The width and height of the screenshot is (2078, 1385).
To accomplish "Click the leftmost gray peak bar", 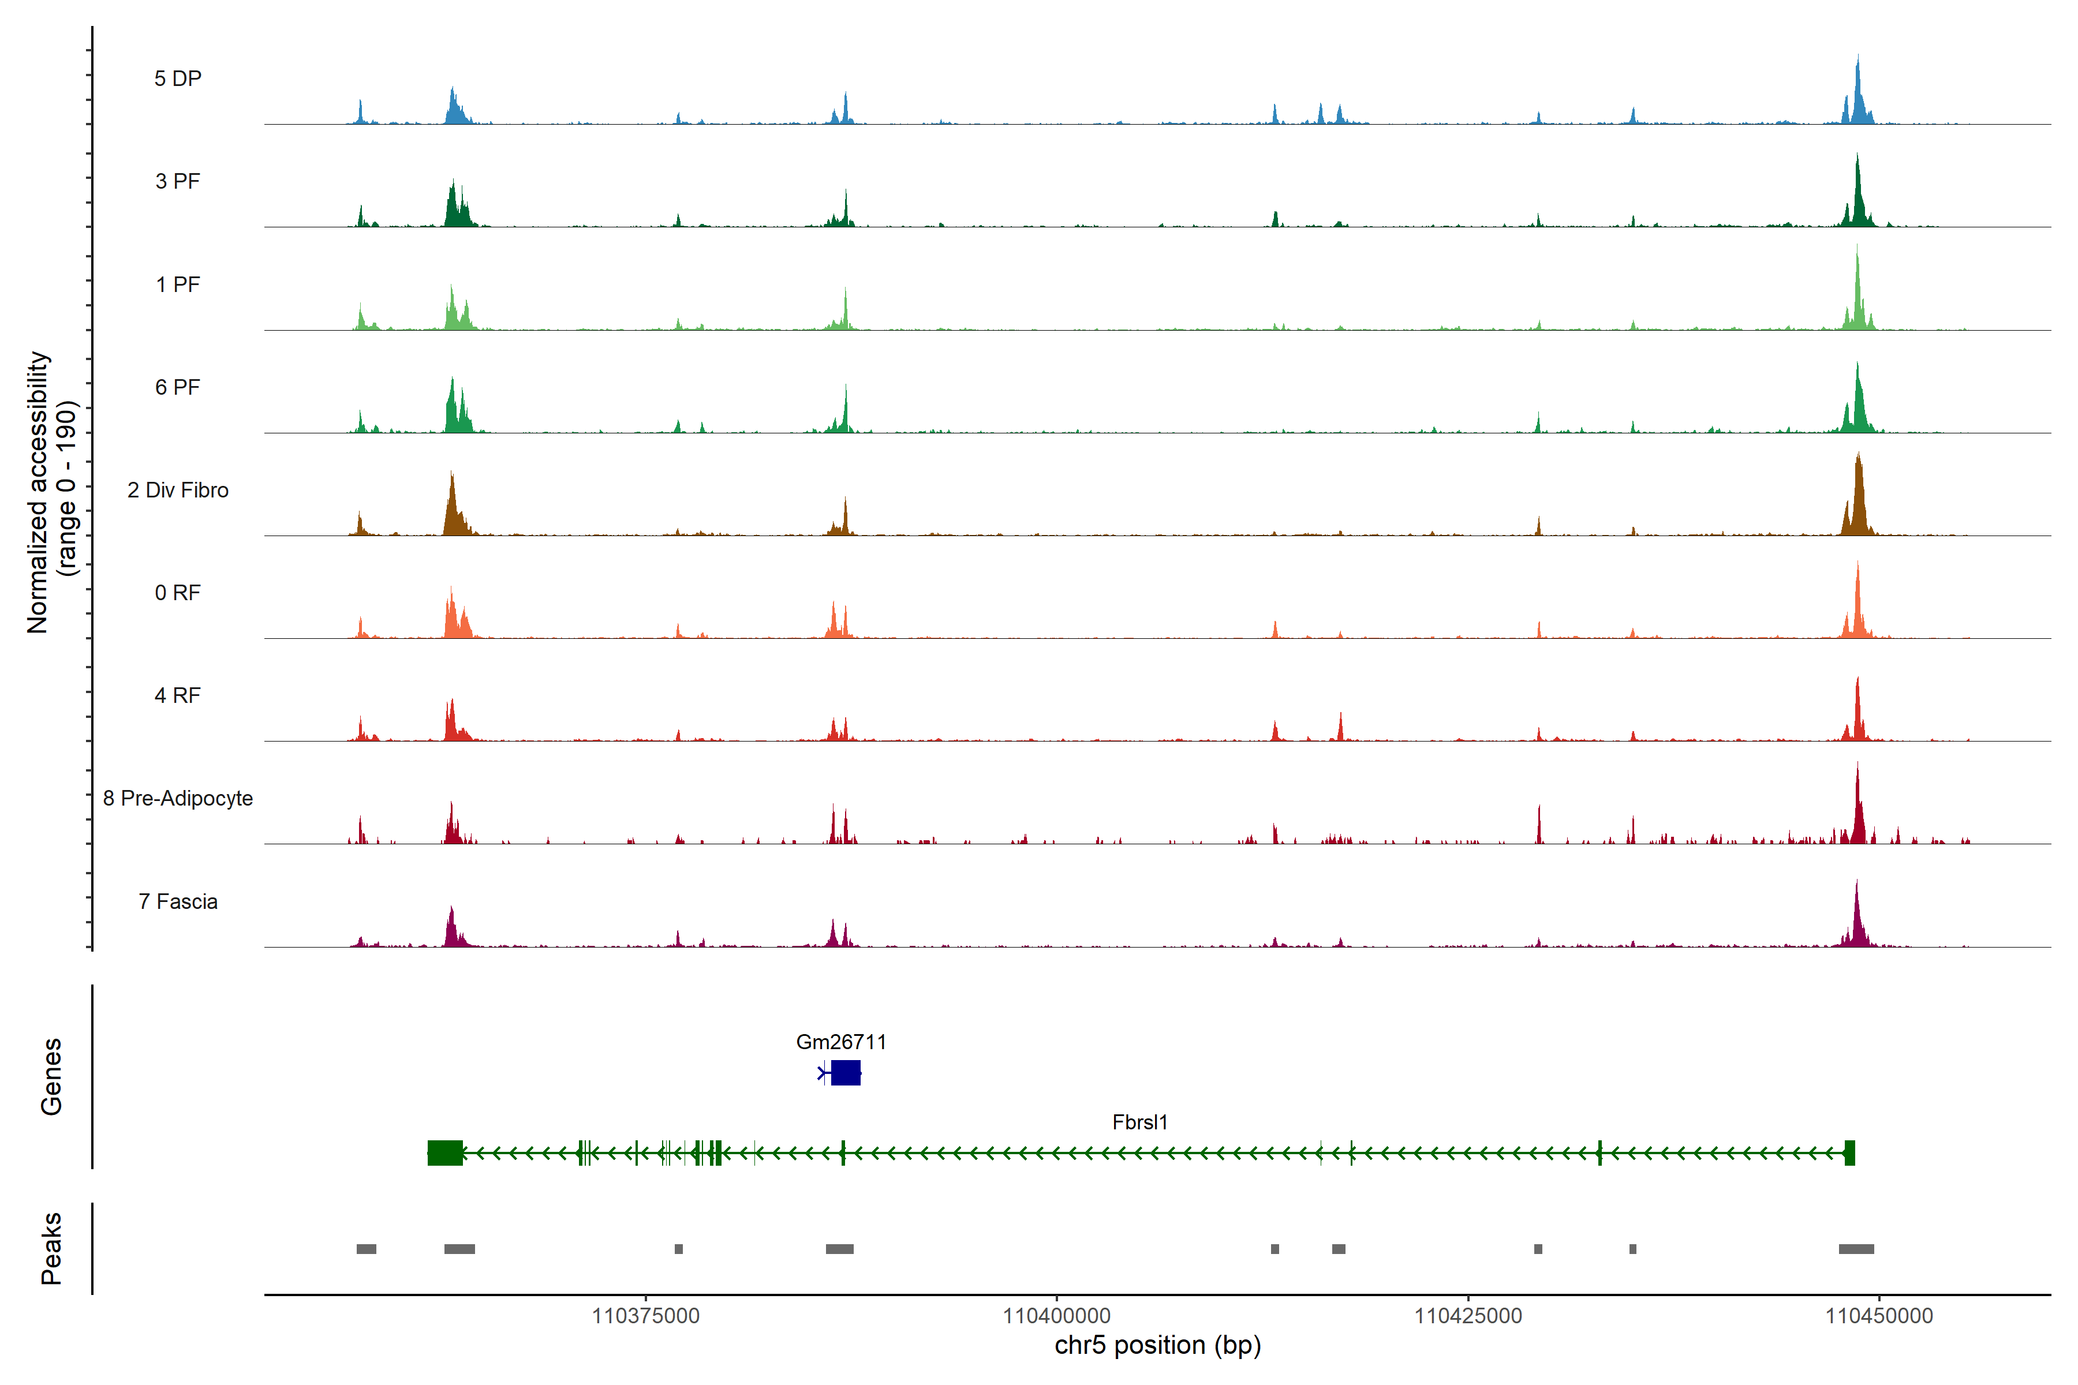I will click(366, 1249).
